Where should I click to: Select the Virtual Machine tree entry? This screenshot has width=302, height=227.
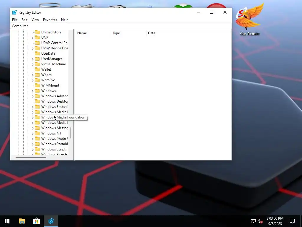tap(54, 64)
